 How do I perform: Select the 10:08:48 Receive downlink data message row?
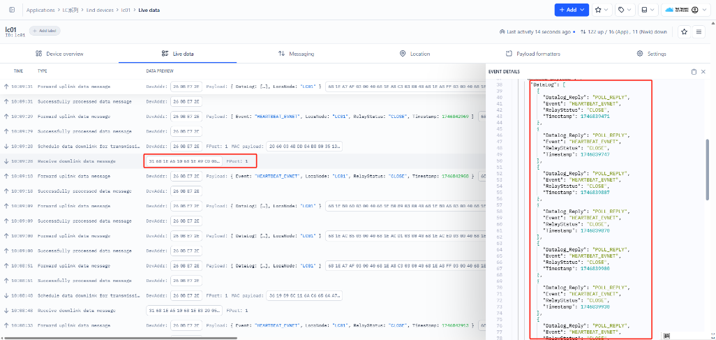tap(242, 310)
